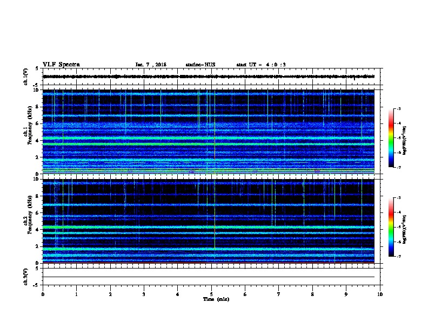Click time axis tick label "5" at bottom

point(211,294)
